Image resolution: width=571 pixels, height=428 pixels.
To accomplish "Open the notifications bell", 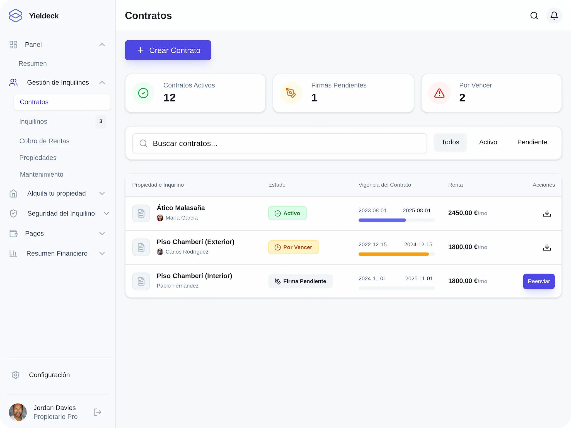I will 554,16.
